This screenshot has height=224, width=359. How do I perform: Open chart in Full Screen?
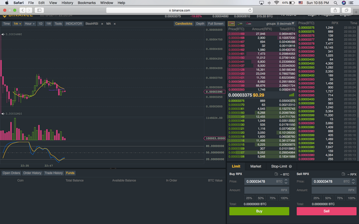(215, 24)
